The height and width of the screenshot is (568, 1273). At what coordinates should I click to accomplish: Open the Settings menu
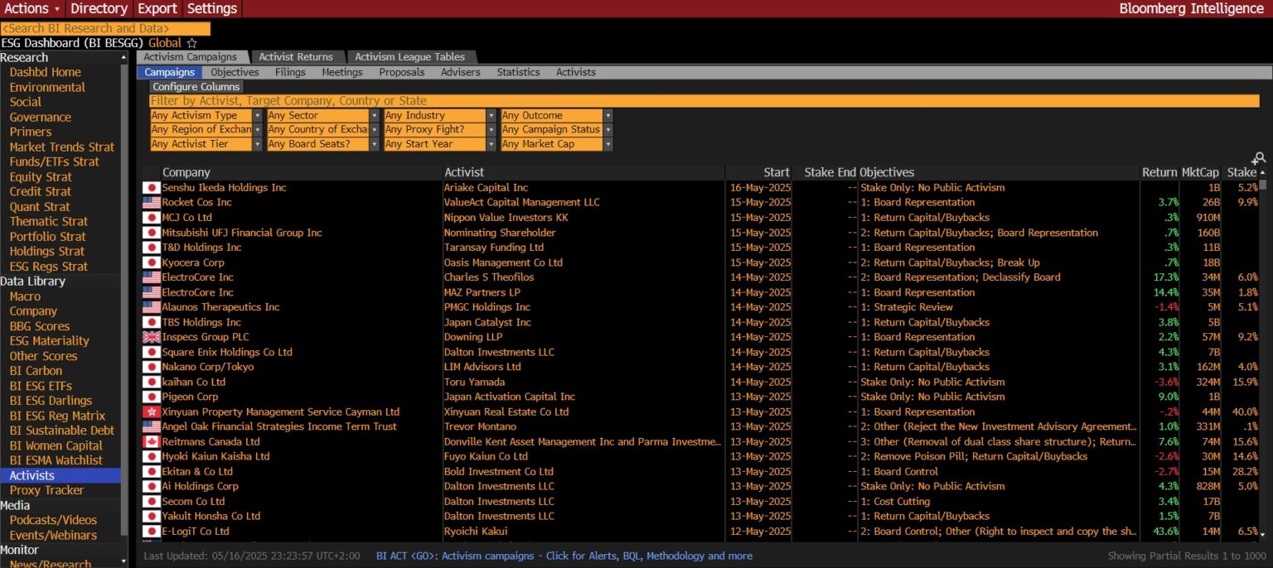212,8
